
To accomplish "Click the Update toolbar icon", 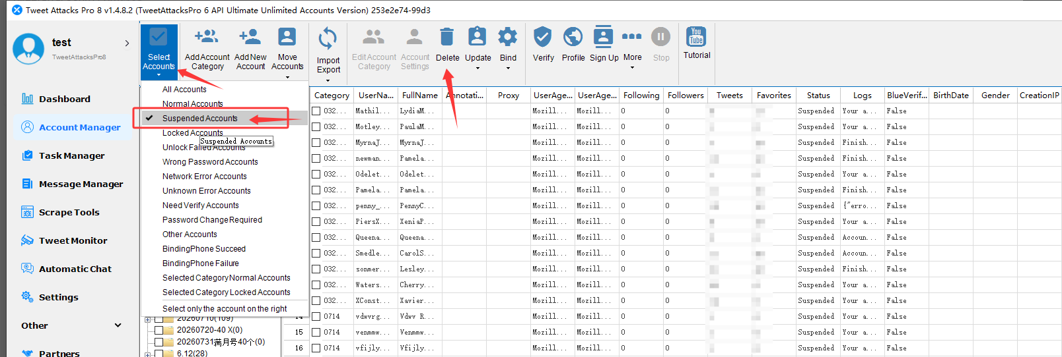I will tap(478, 36).
